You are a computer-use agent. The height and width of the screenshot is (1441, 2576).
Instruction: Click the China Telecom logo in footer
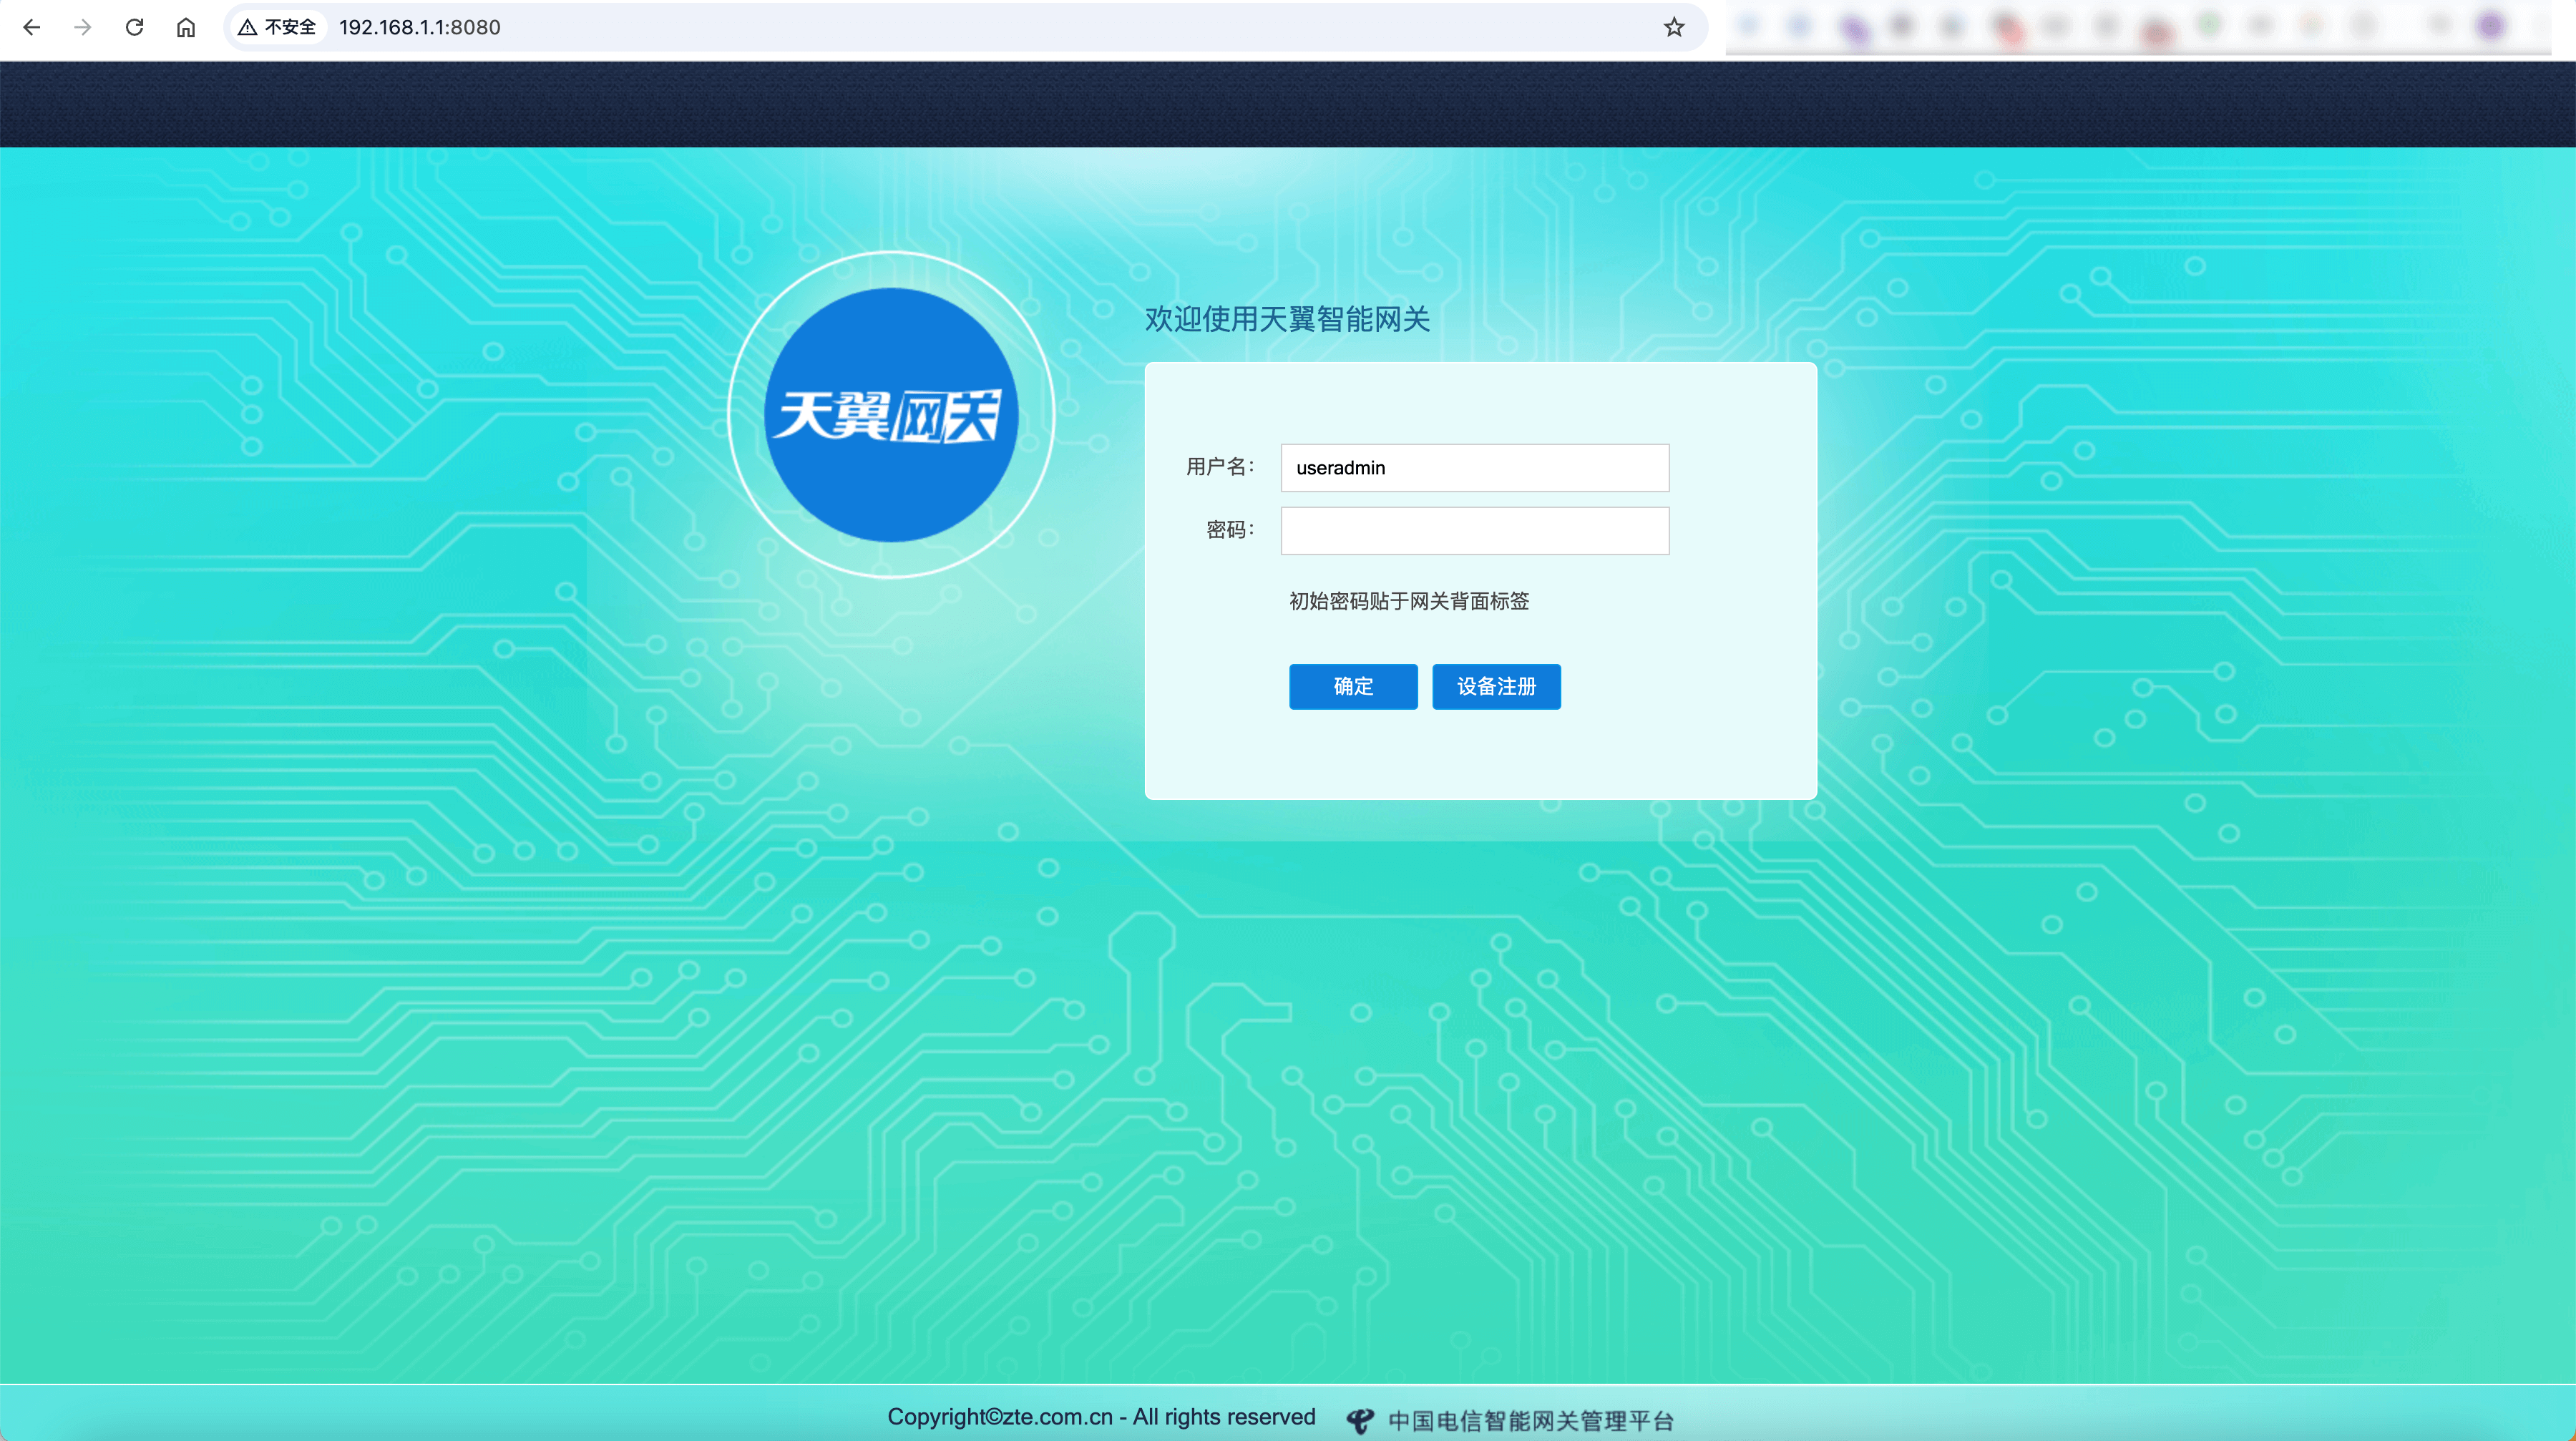(1360, 1420)
